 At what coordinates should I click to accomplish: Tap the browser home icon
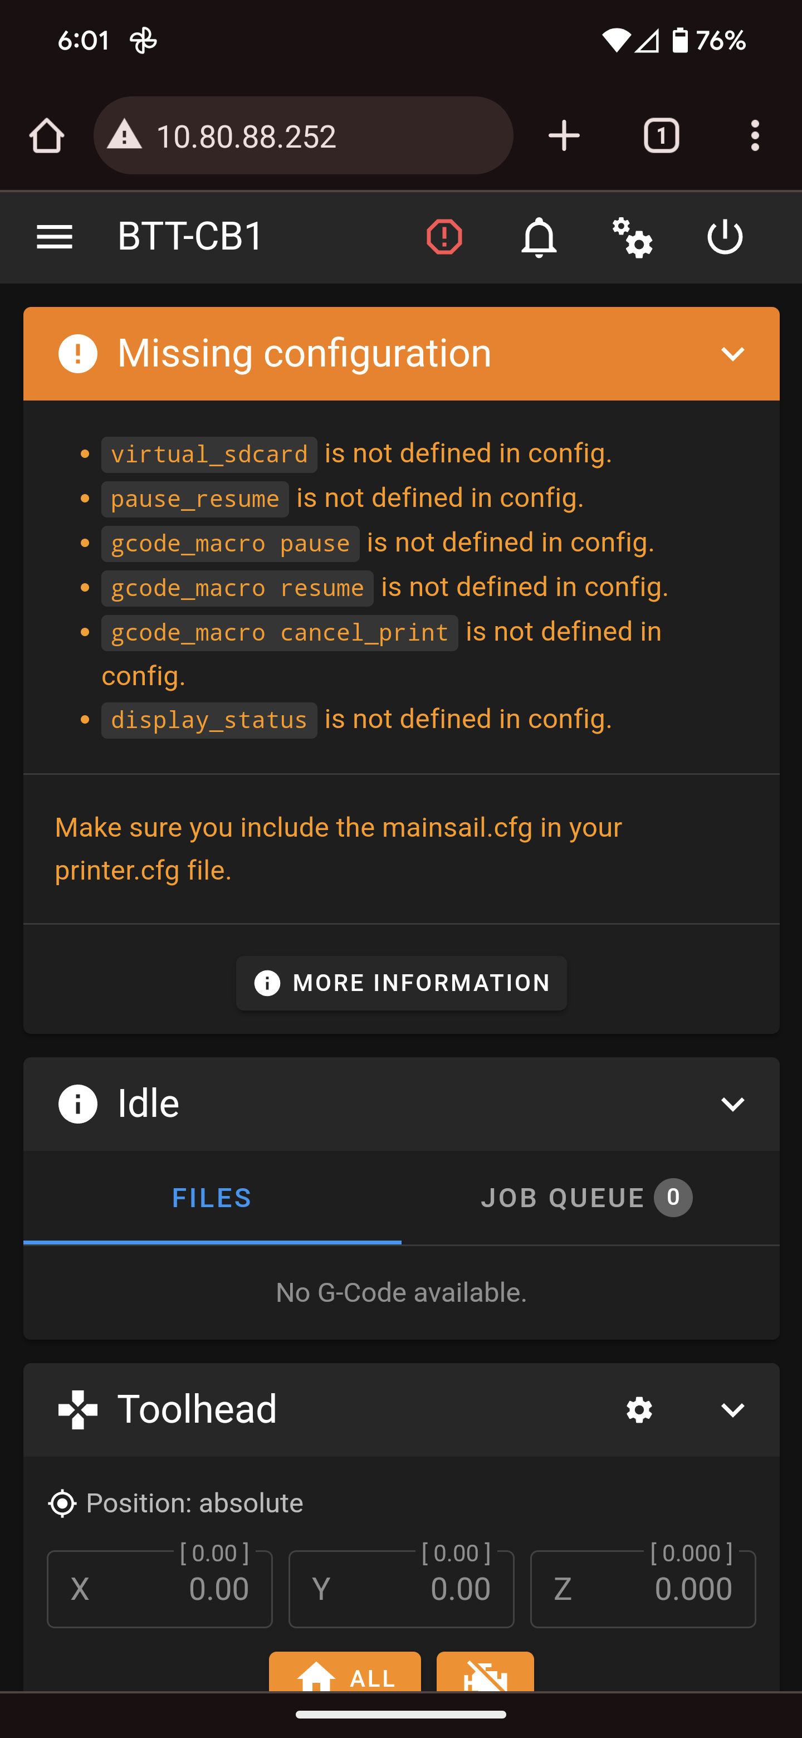point(47,135)
